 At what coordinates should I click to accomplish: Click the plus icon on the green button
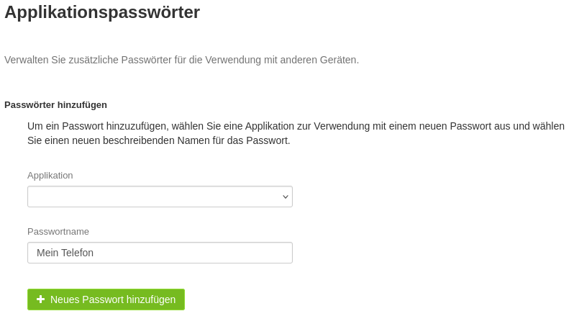[40, 299]
